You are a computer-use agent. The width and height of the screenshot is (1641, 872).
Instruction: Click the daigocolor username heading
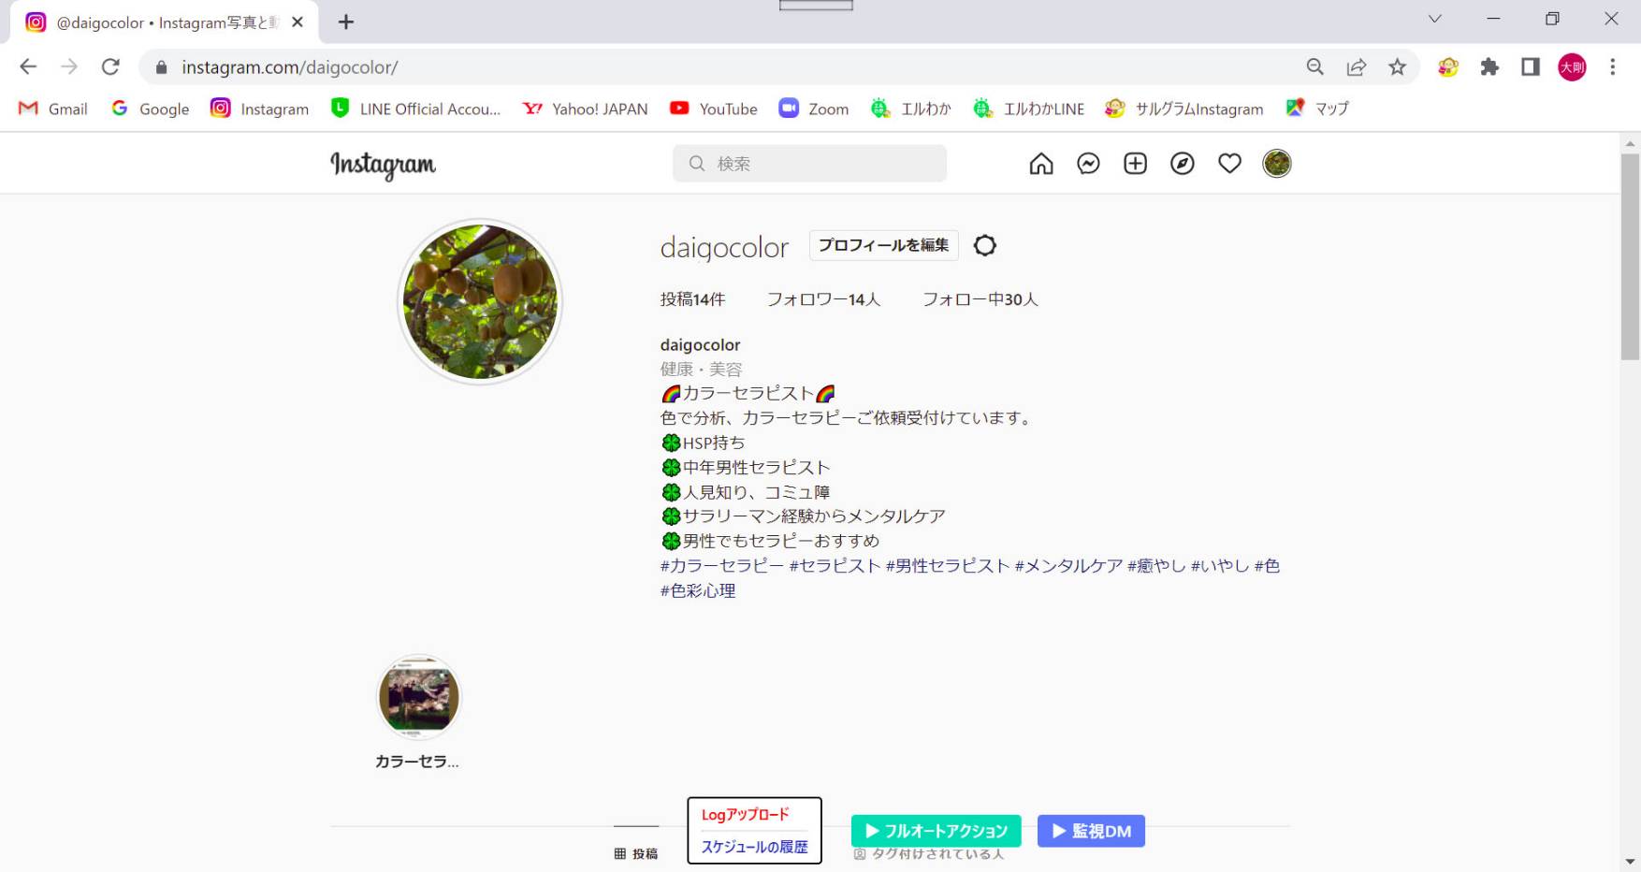(x=724, y=247)
